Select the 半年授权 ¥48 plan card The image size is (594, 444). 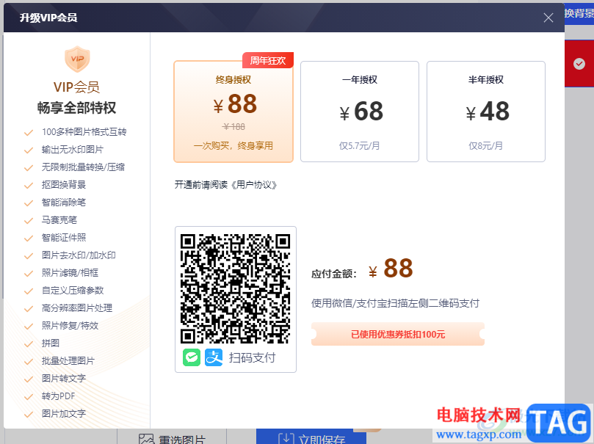tap(485, 112)
